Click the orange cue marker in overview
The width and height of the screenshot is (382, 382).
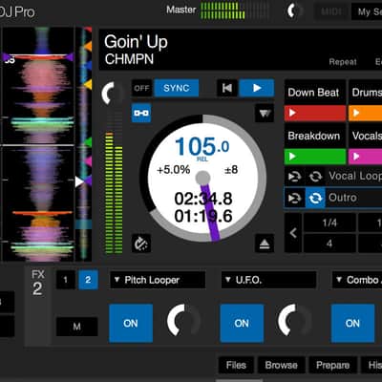tap(88, 47)
